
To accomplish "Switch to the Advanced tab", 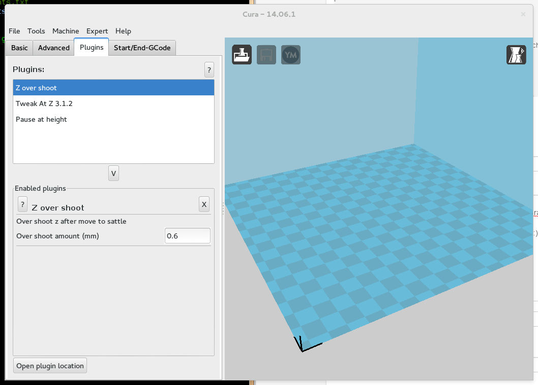I will [x=53, y=48].
